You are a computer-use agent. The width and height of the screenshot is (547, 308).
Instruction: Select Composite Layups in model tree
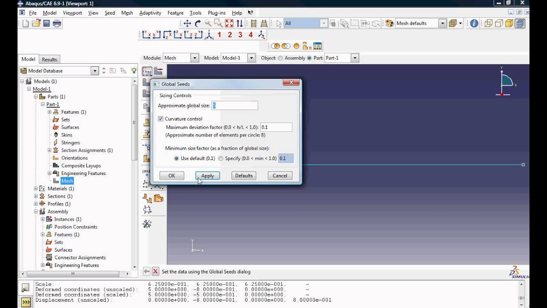tap(81, 166)
